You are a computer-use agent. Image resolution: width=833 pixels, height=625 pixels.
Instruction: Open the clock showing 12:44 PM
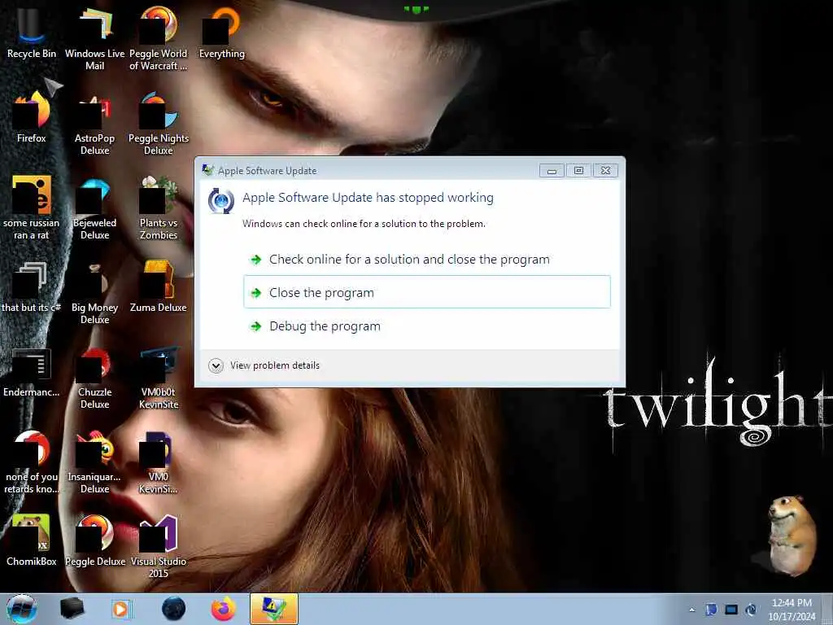792,610
